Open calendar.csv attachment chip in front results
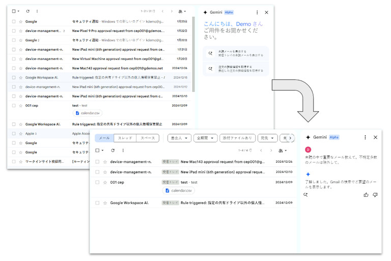391x261 pixels. tap(179, 190)
